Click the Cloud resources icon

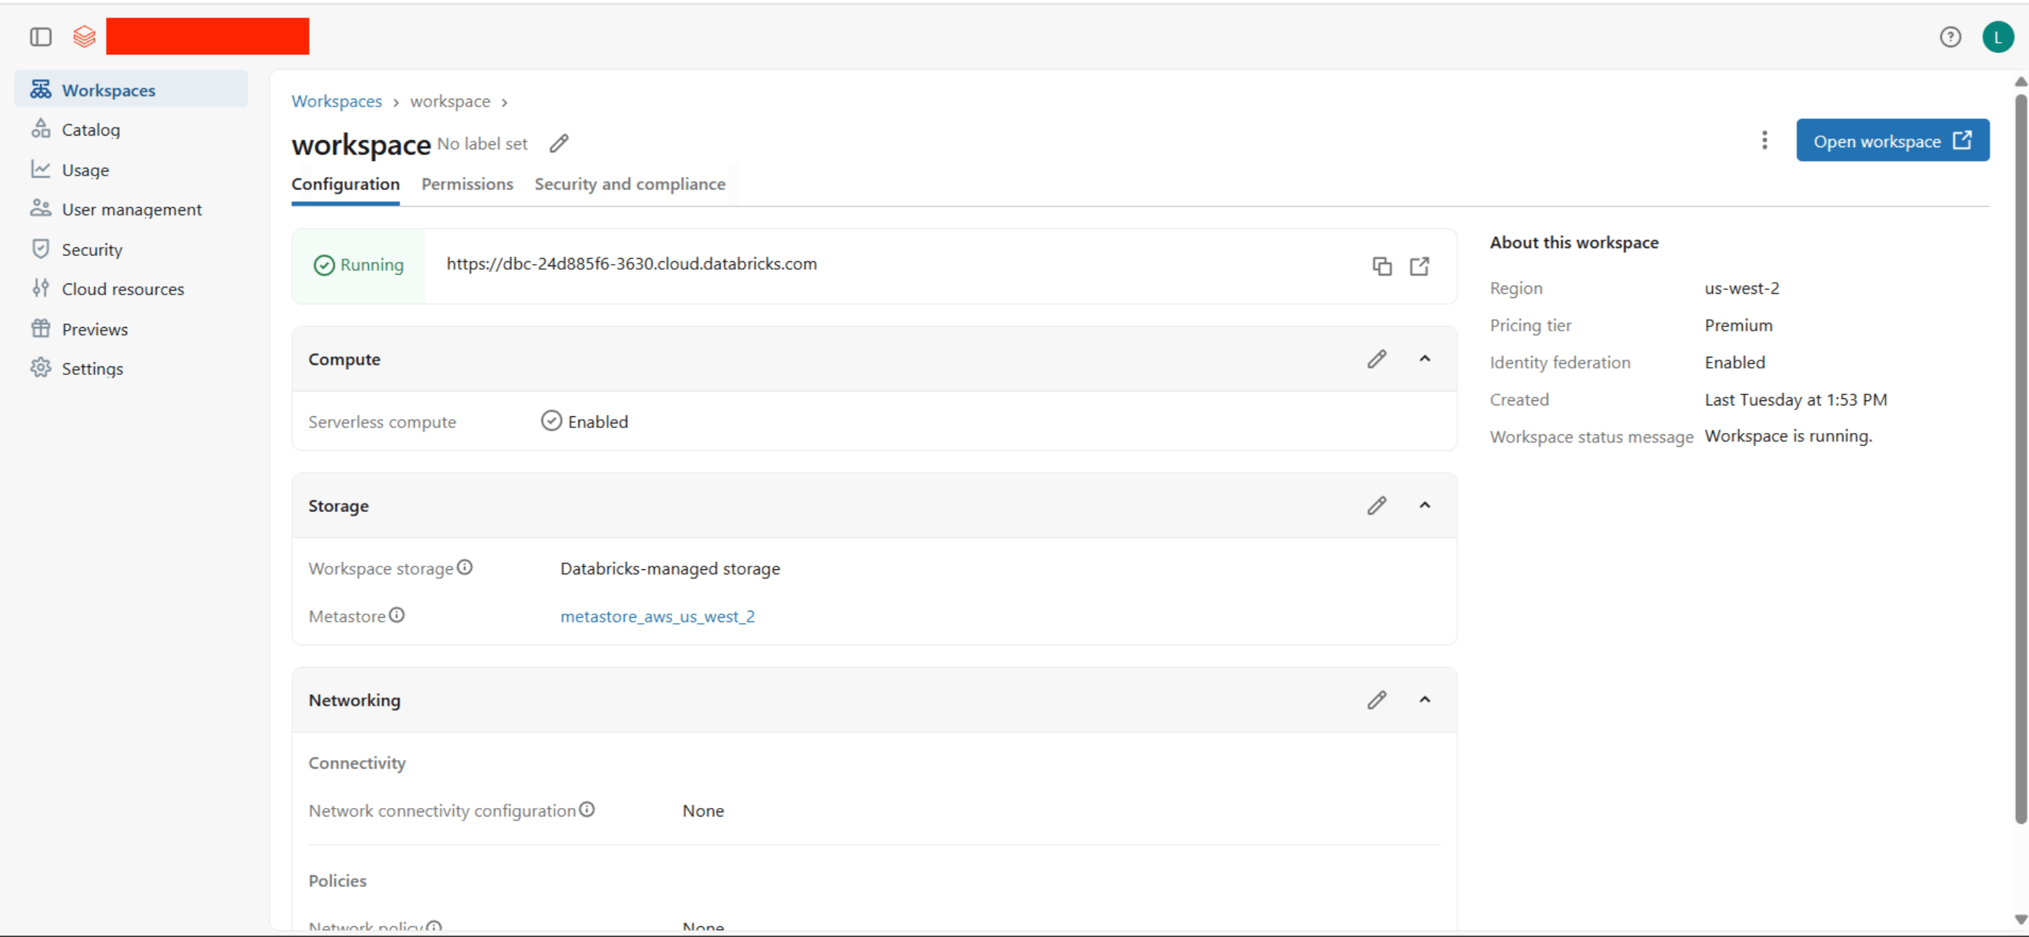pos(41,288)
